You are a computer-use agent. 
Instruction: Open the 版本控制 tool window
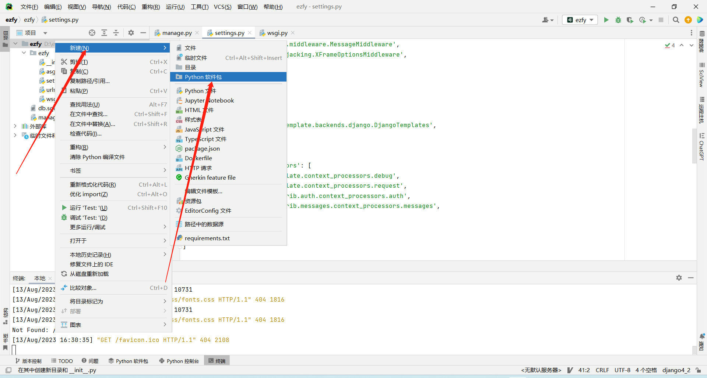tap(28, 361)
